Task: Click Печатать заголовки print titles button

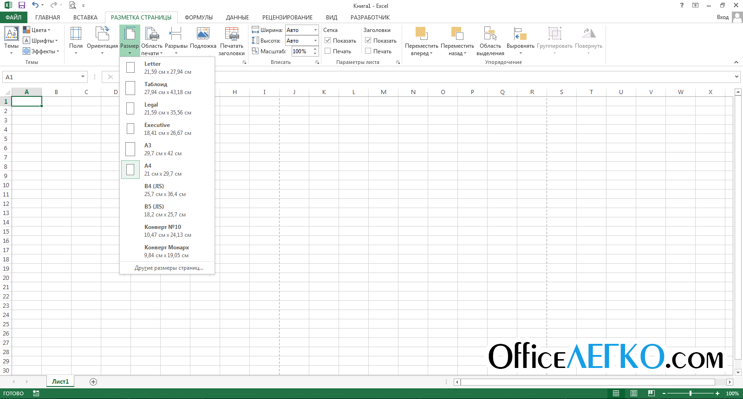Action: [x=231, y=40]
